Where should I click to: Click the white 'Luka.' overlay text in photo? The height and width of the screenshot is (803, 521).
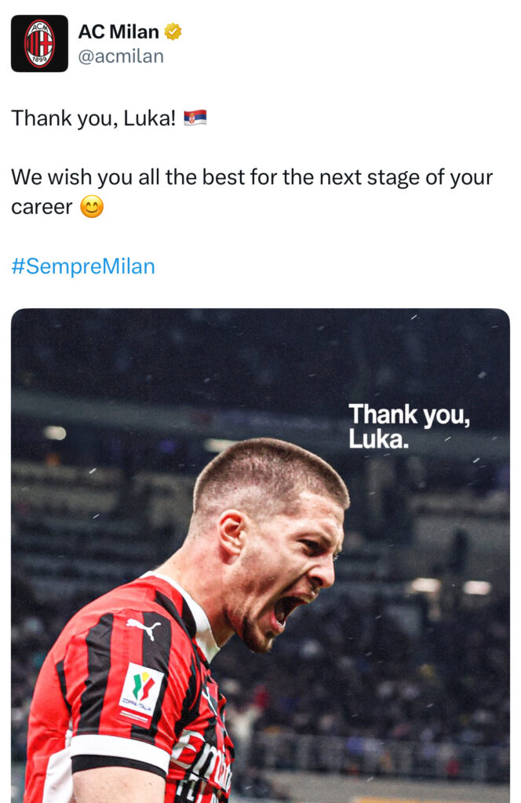(379, 439)
